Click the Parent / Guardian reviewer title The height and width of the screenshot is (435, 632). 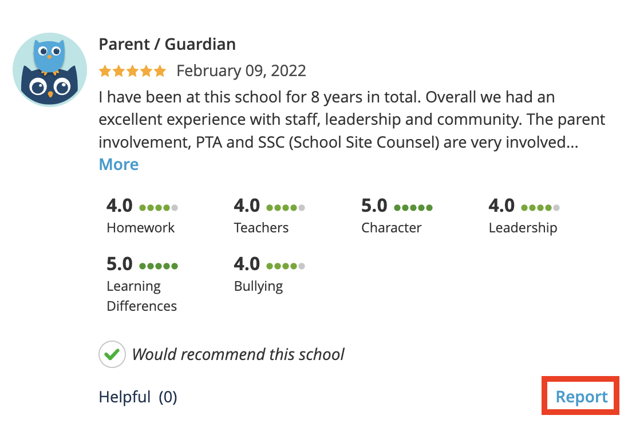pos(167,44)
